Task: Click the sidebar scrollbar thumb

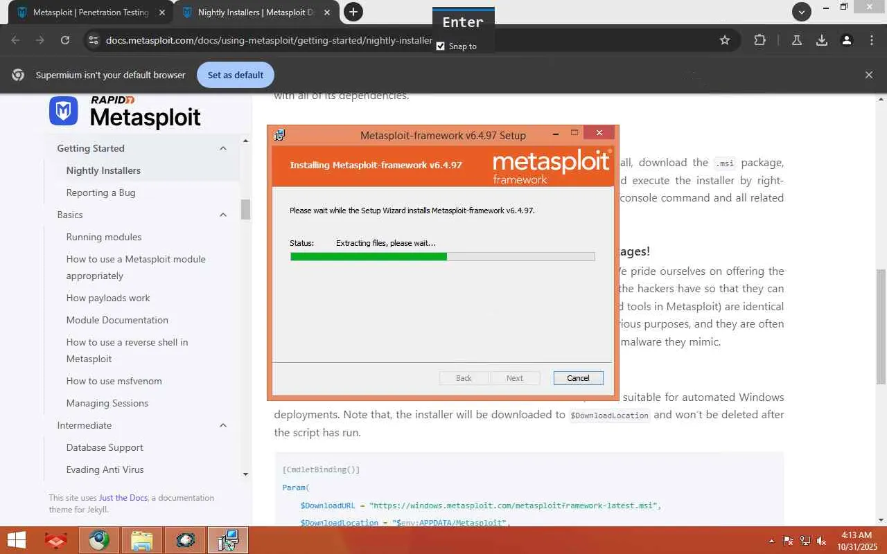Action: pyautogui.click(x=245, y=209)
